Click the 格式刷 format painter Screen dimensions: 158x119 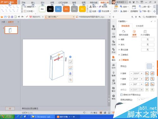[x=103, y=7]
